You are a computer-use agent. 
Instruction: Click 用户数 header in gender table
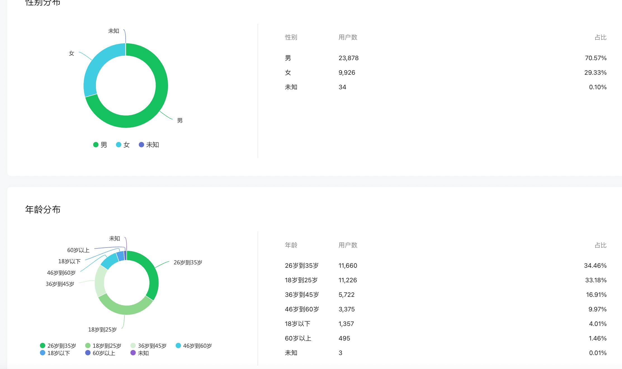(x=348, y=37)
